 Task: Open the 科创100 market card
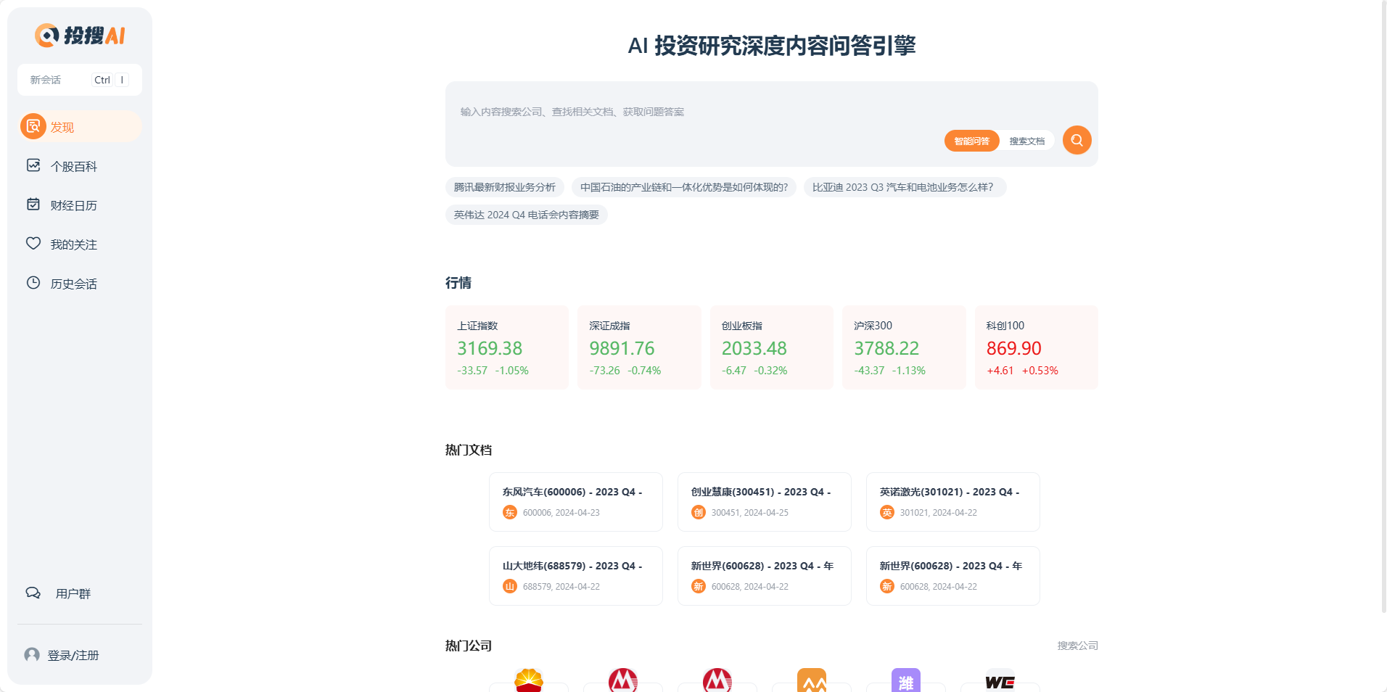pyautogui.click(x=1036, y=347)
